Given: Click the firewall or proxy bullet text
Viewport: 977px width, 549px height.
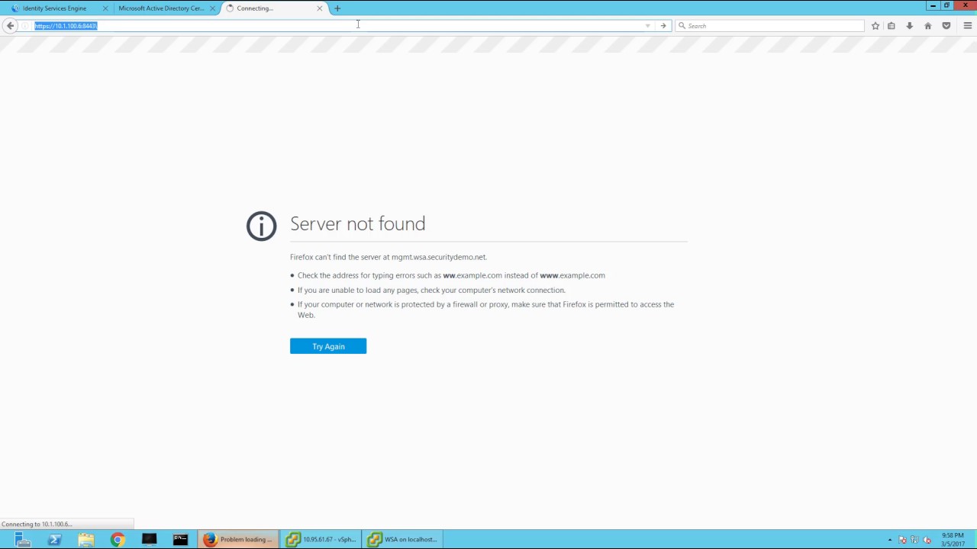Looking at the screenshot, I should (485, 310).
